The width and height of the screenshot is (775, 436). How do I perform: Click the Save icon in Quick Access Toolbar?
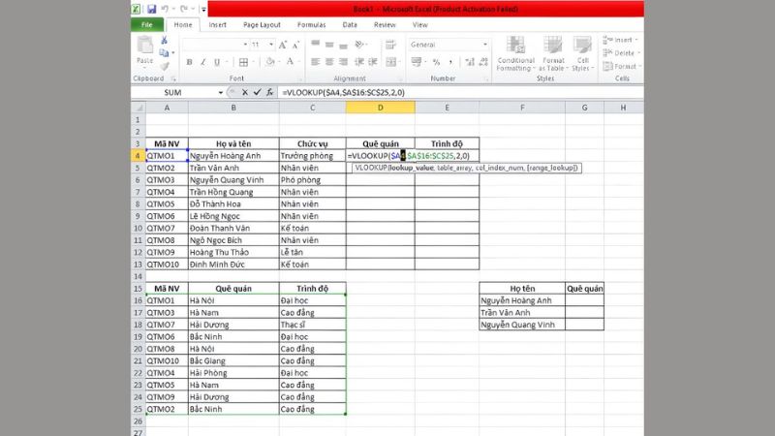click(x=152, y=9)
